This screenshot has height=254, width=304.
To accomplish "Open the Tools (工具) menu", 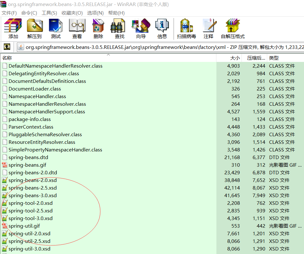I will tap(49, 13).
